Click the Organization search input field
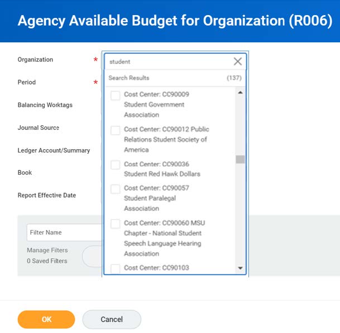The width and height of the screenshot is (340, 333). 167,61
